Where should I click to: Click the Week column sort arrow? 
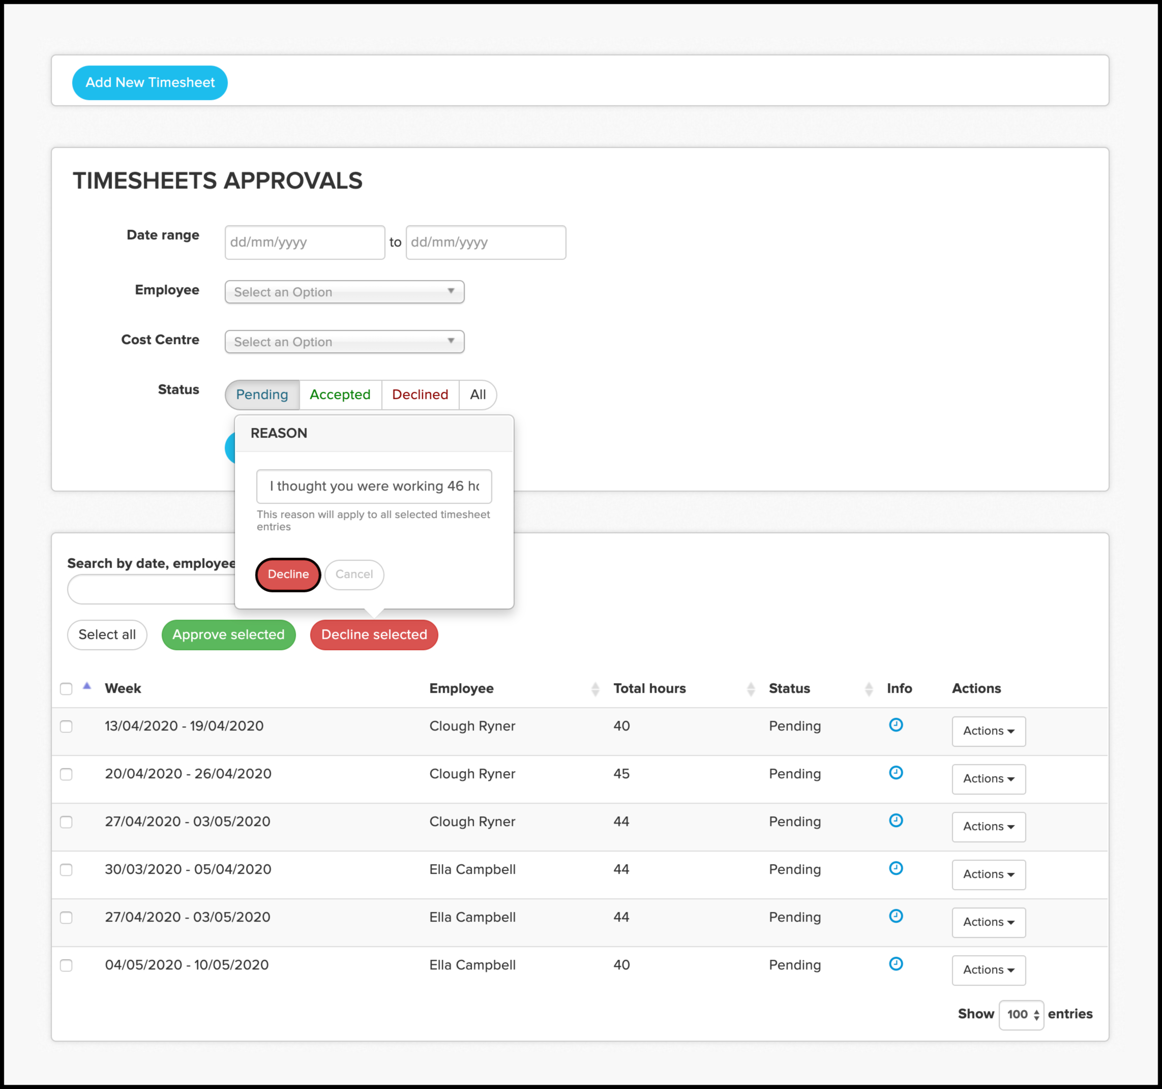[x=87, y=686]
